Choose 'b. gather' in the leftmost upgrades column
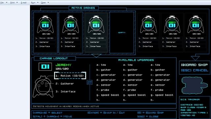The width and height of the screenshot is (211, 119). pyautogui.click(x=104, y=70)
